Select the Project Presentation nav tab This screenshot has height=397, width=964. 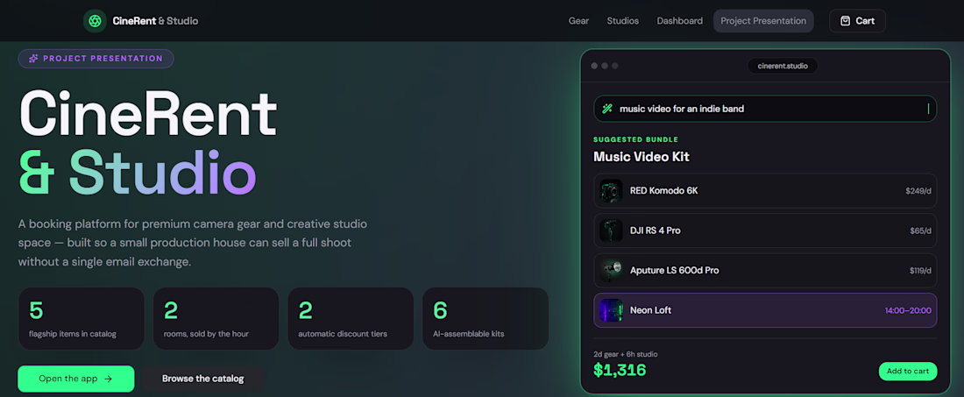pyautogui.click(x=763, y=21)
